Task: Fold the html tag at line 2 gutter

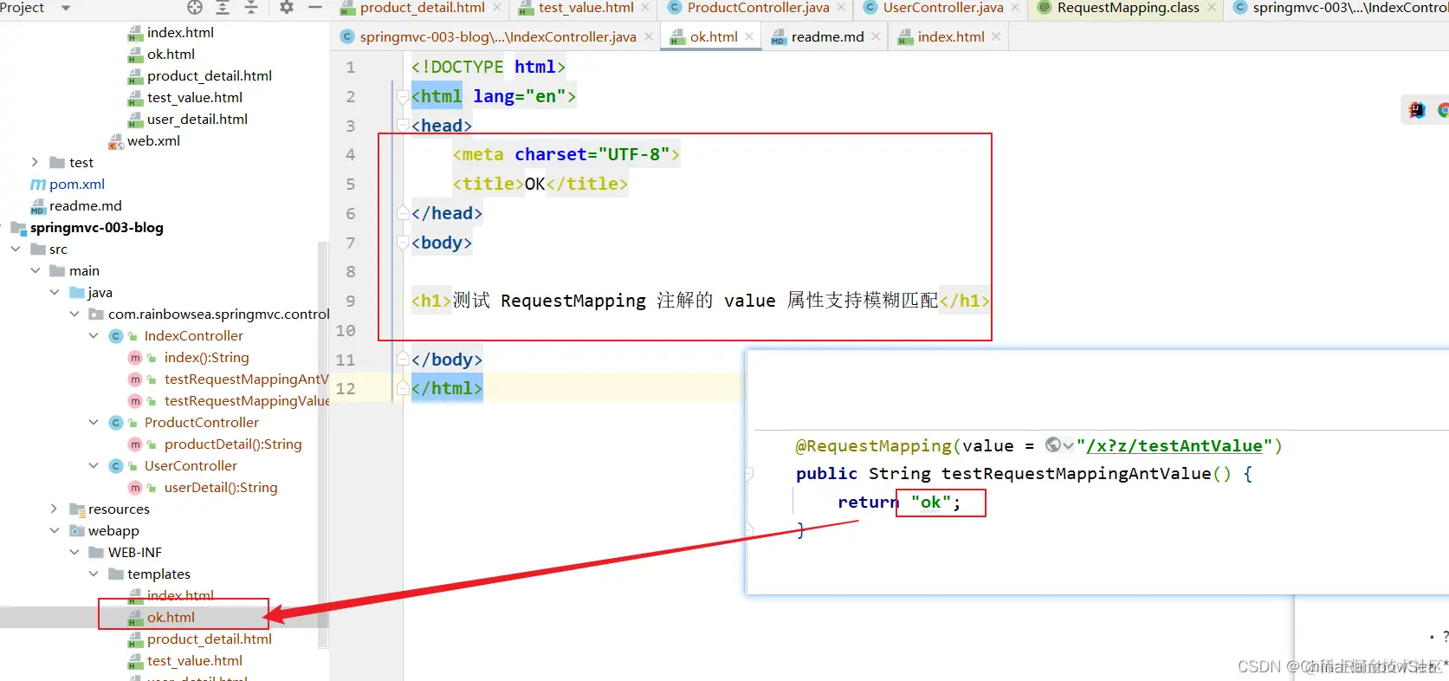Action: pyautogui.click(x=403, y=96)
